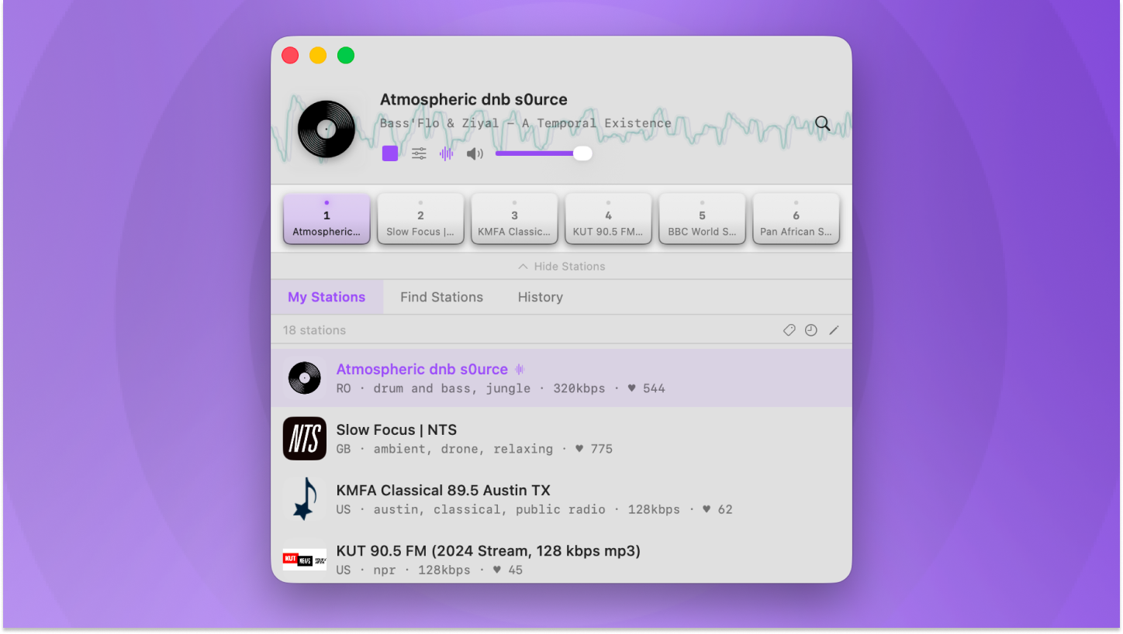Set volume on the purple volume slider

pyautogui.click(x=544, y=153)
